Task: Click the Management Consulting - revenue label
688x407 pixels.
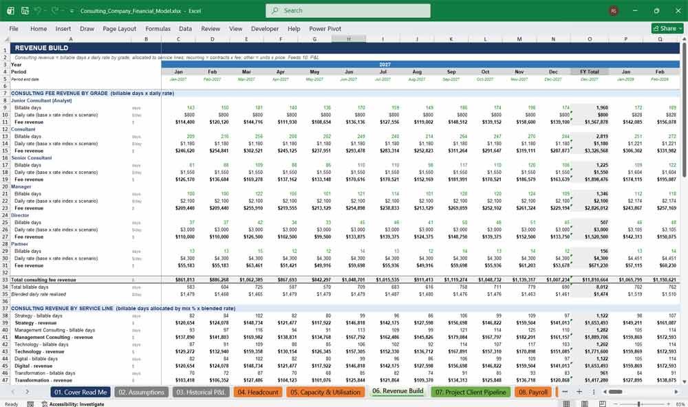Action: tap(54, 338)
